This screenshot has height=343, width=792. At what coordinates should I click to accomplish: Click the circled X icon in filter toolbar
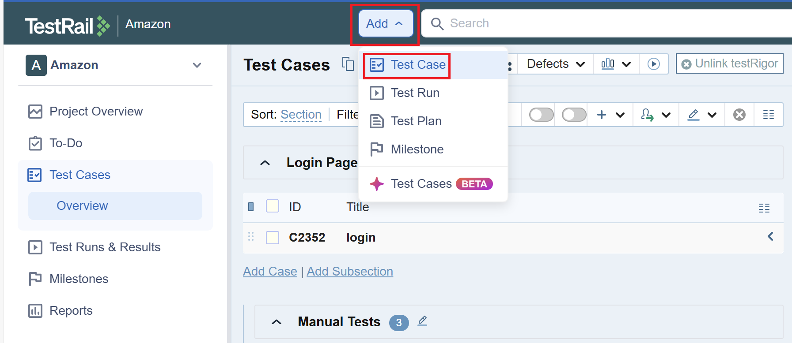pos(739,115)
